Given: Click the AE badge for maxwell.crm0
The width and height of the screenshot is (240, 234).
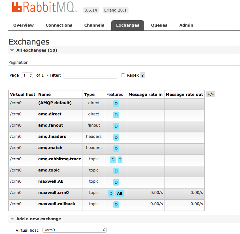Looking at the screenshot, I should (120, 193).
